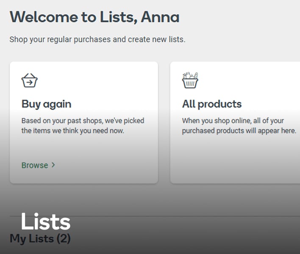Click the chevron arrow next to Browse
The height and width of the screenshot is (254, 300).
53,165
